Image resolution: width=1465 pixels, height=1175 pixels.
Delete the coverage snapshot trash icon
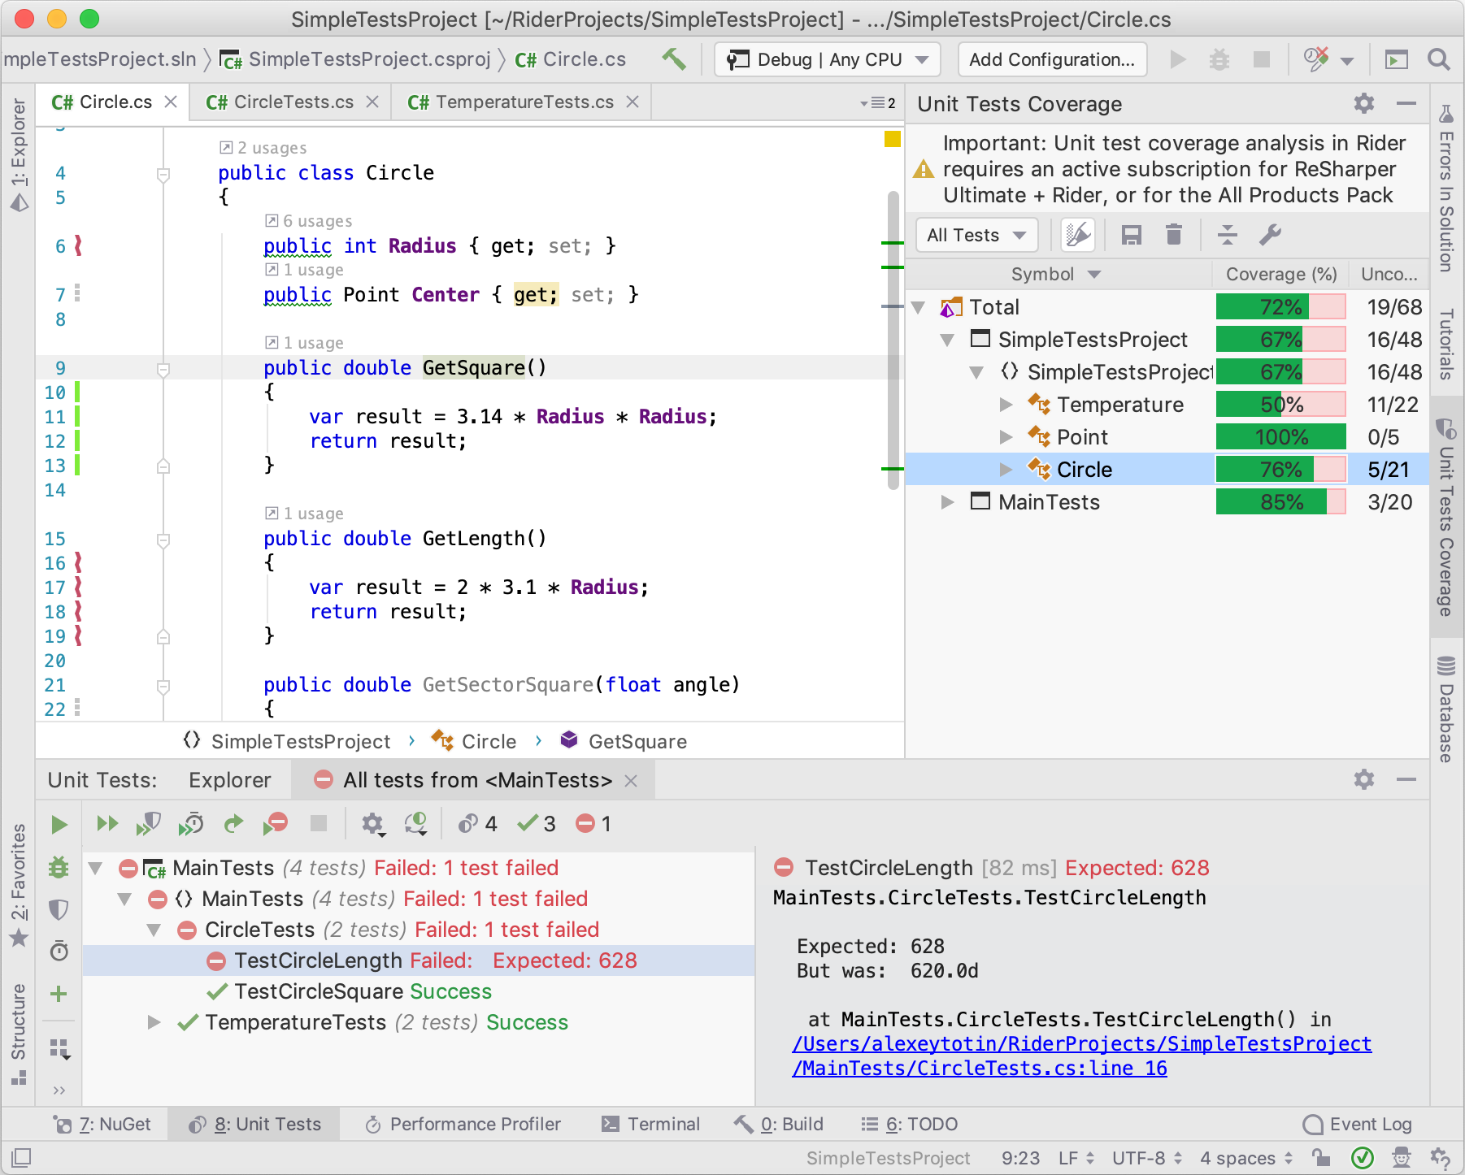(1174, 236)
